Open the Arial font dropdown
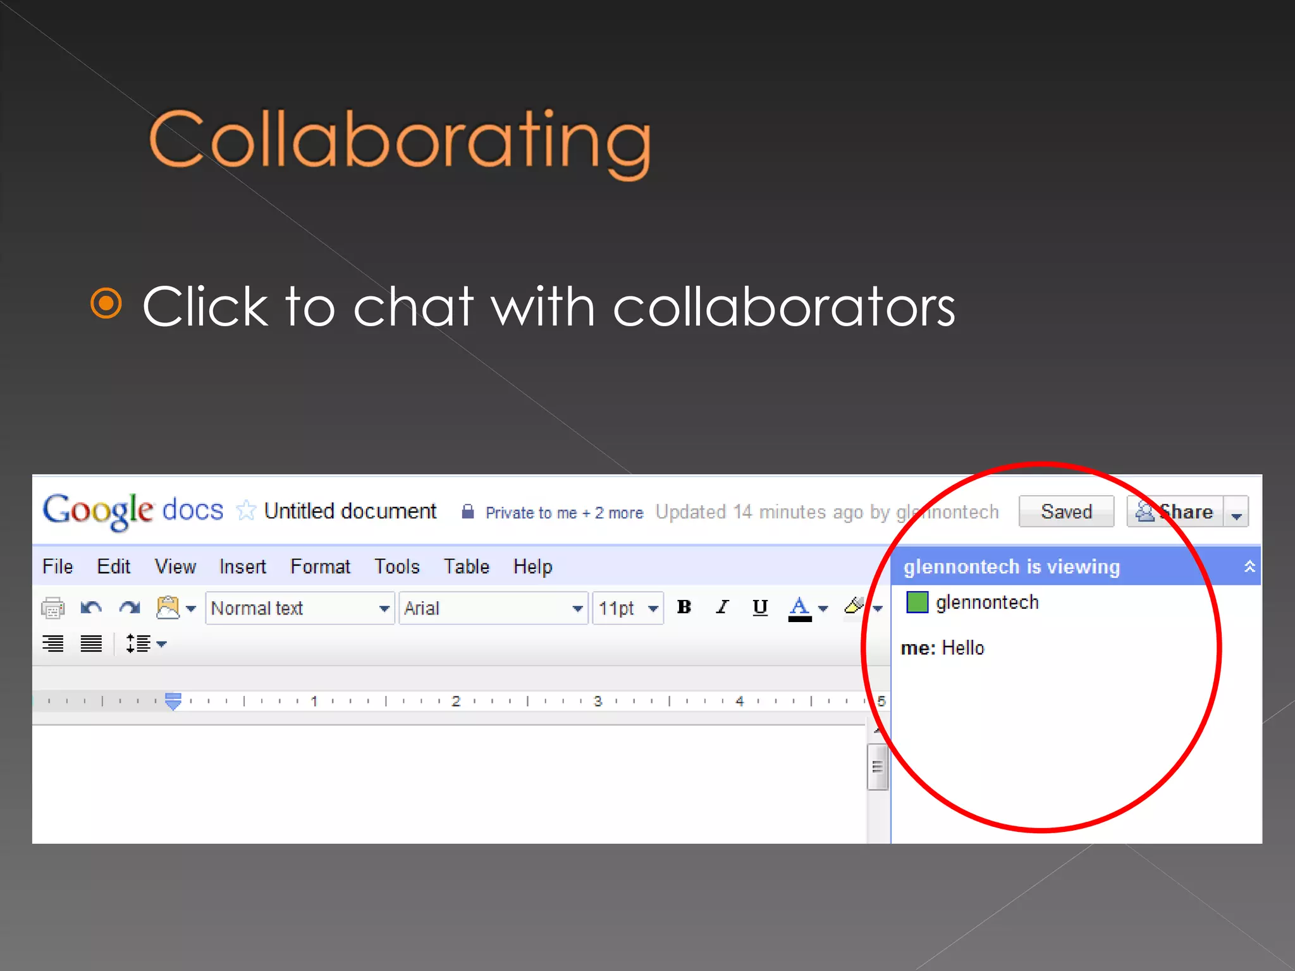The height and width of the screenshot is (971, 1295). (493, 608)
